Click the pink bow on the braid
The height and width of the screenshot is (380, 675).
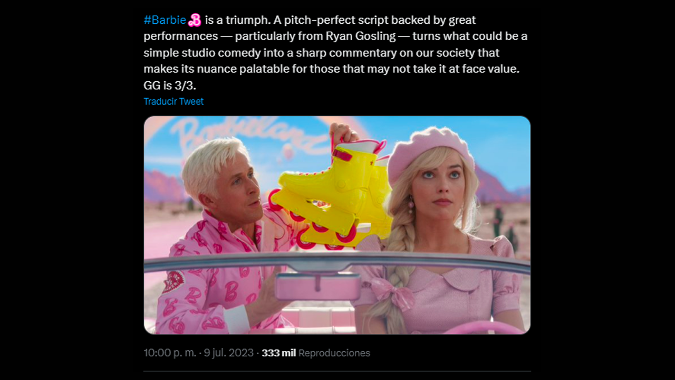(391, 292)
